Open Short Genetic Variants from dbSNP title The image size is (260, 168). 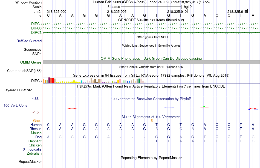point(151,67)
